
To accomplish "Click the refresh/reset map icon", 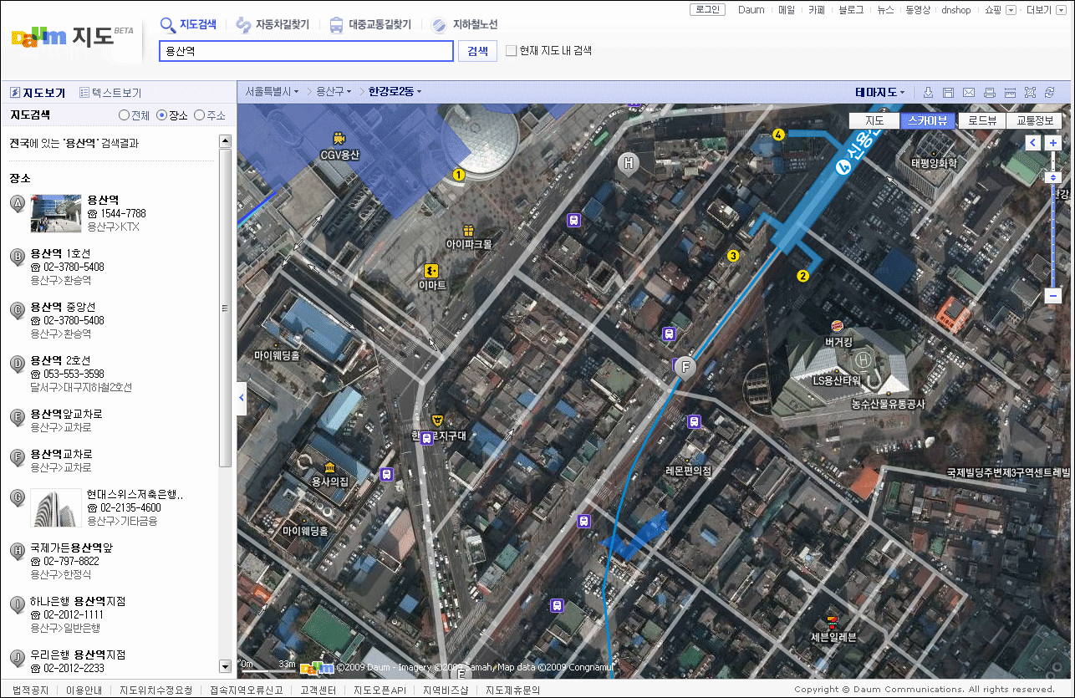I will [x=1050, y=92].
